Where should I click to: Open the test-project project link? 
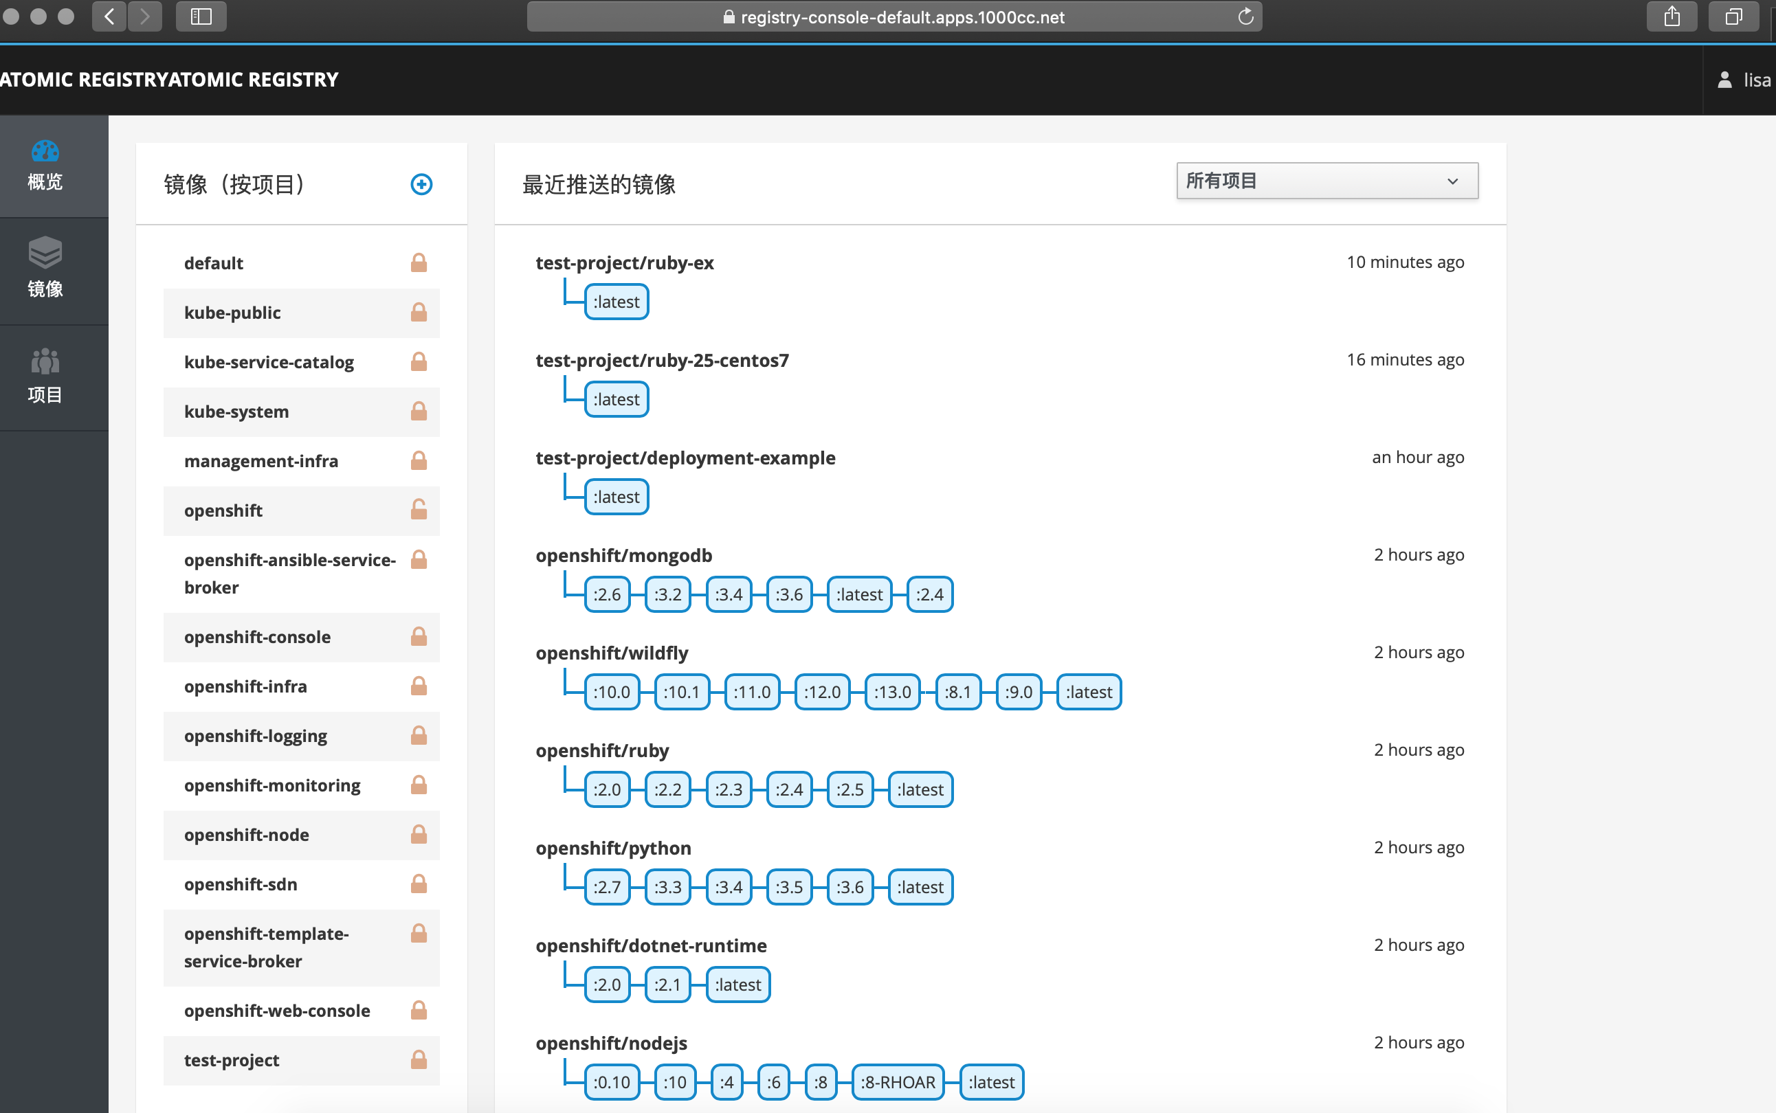pos(232,1060)
